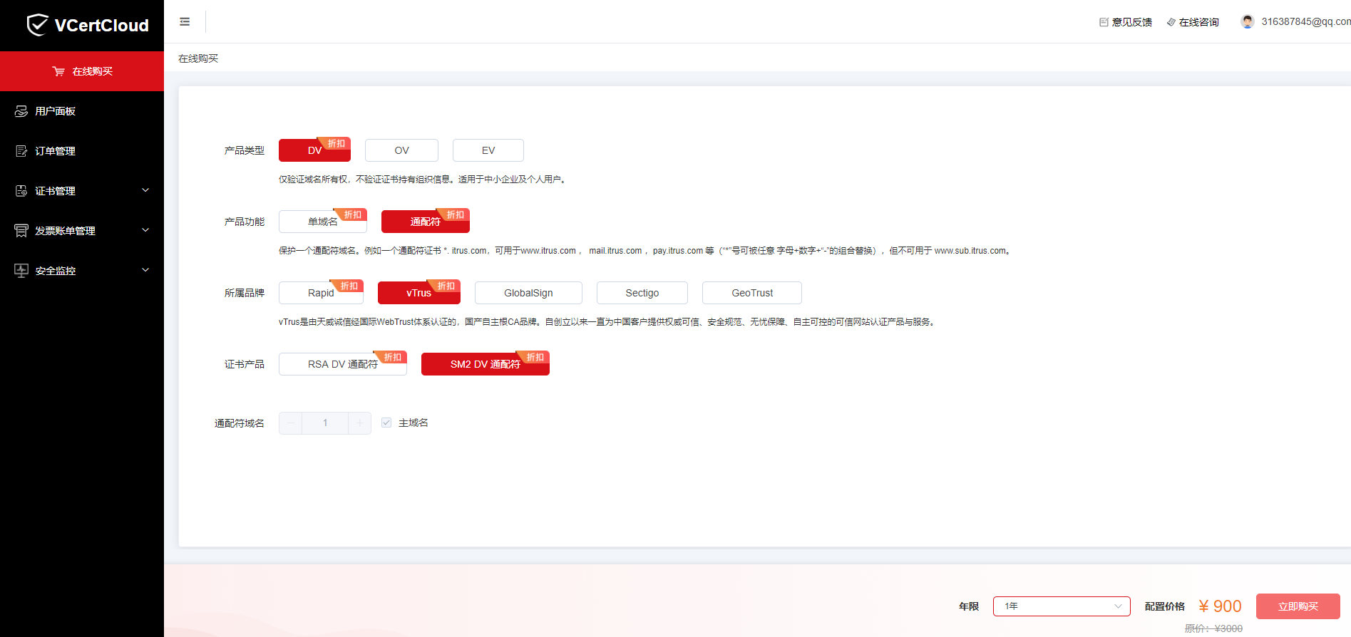The image size is (1351, 637).
Task: Open the 在线咨询 link
Action: (1199, 22)
